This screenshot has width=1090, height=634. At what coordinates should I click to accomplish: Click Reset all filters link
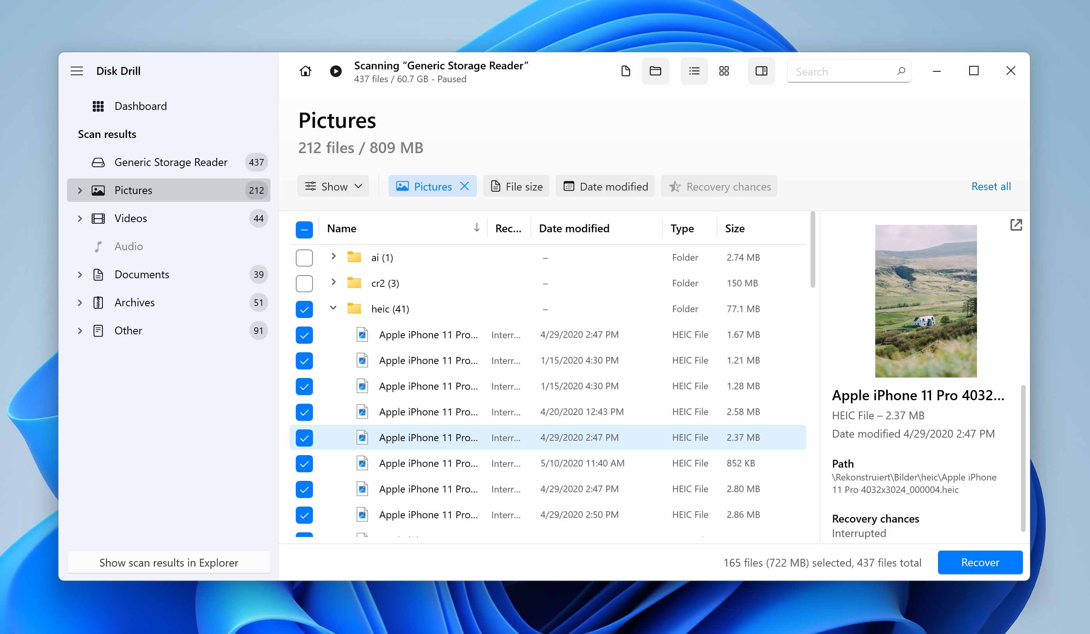(x=991, y=186)
